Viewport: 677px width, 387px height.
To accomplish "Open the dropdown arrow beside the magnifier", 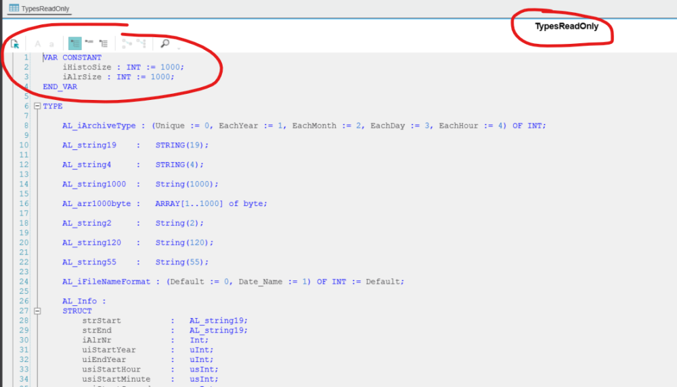I will (x=178, y=47).
